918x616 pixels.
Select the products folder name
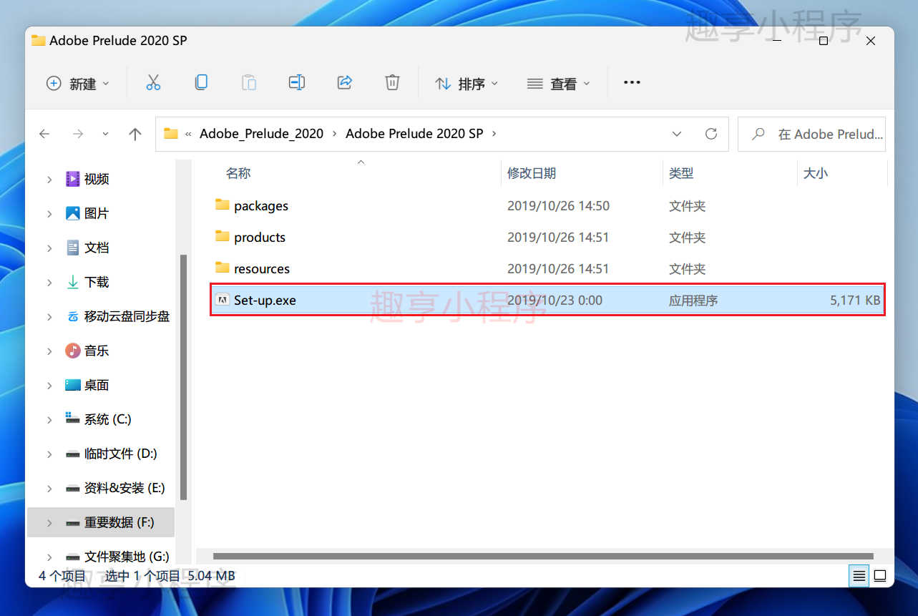click(260, 238)
